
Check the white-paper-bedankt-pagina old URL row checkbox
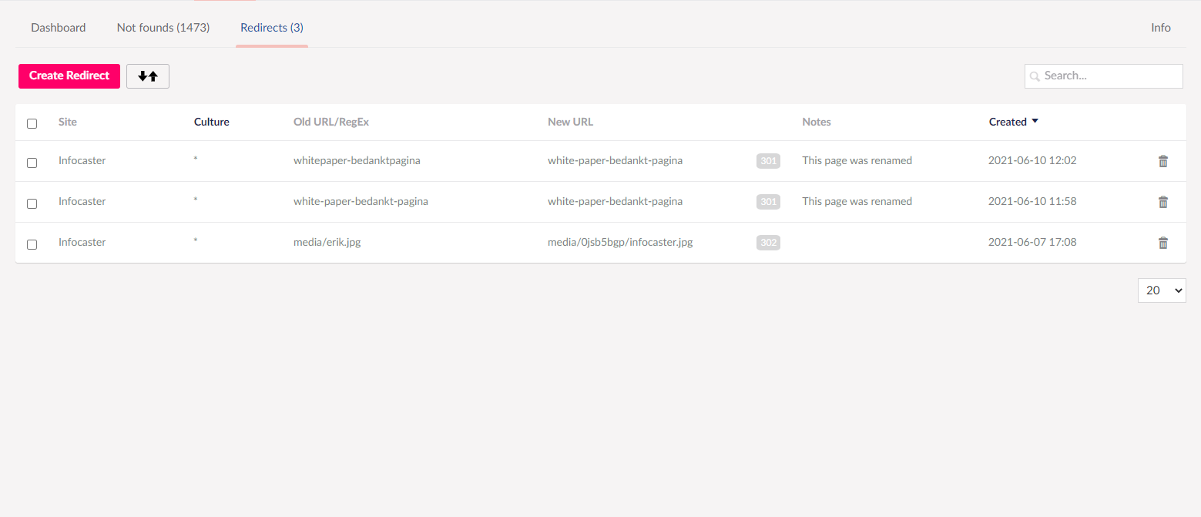click(32, 203)
